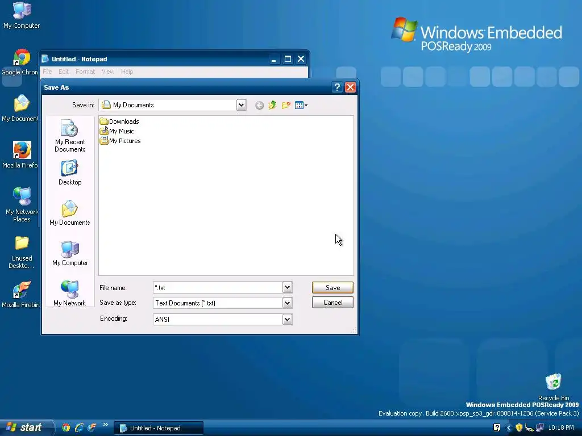Select Desktop in the places bar
582x436 pixels.
tap(70, 173)
